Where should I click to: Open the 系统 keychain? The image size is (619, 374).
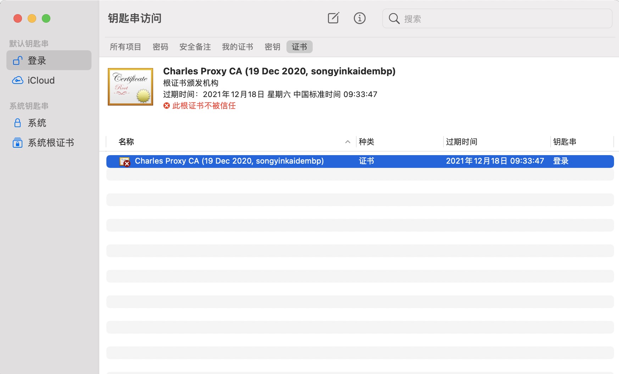49,123
